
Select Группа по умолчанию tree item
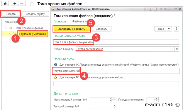[33, 34]
